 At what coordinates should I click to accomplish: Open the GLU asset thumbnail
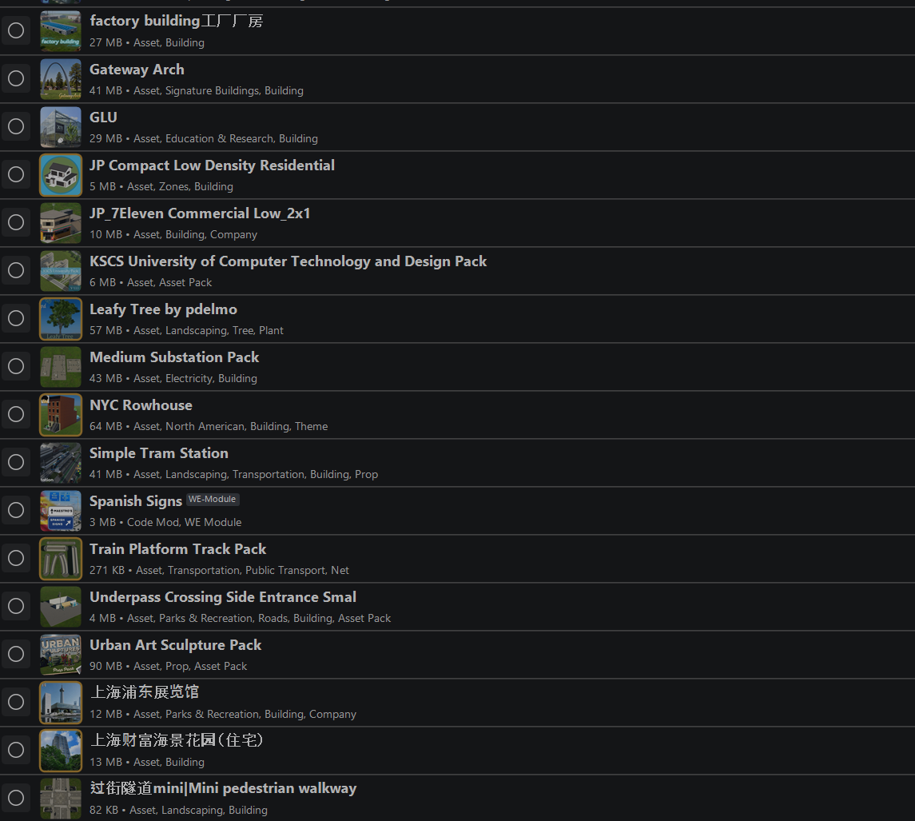[61, 127]
